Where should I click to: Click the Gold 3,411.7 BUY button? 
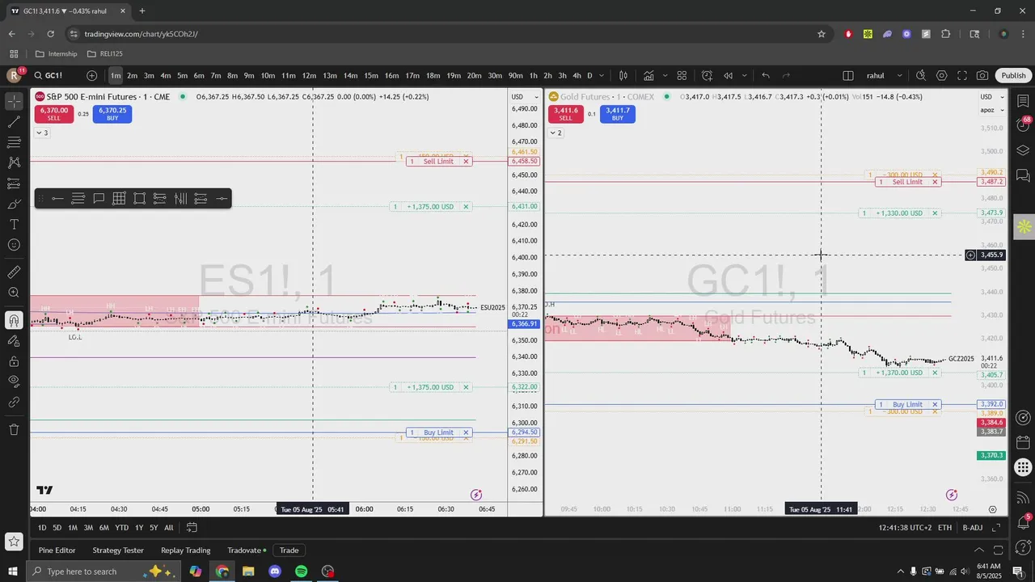click(617, 114)
